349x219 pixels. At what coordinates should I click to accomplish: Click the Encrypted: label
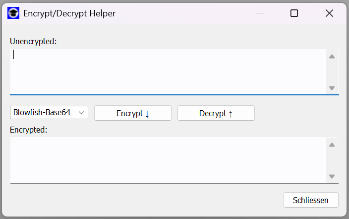tap(28, 130)
